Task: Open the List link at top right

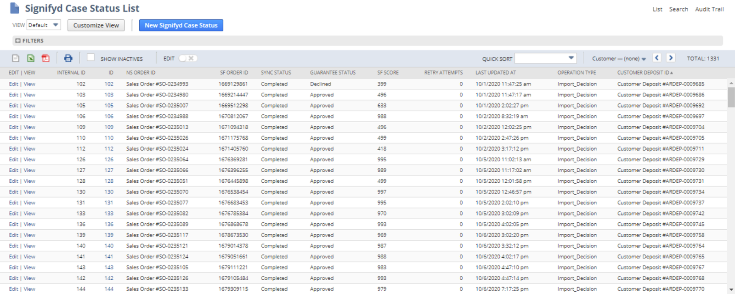Action: coord(657,9)
